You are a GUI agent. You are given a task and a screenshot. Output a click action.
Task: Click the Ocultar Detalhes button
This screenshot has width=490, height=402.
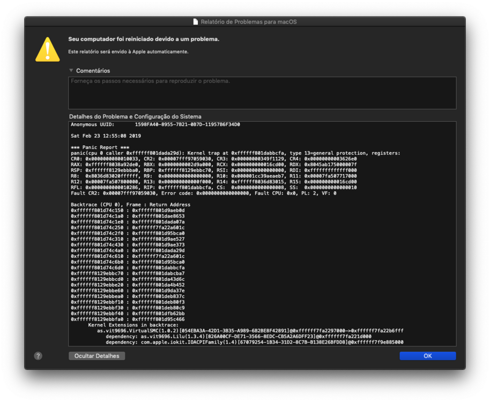click(97, 356)
